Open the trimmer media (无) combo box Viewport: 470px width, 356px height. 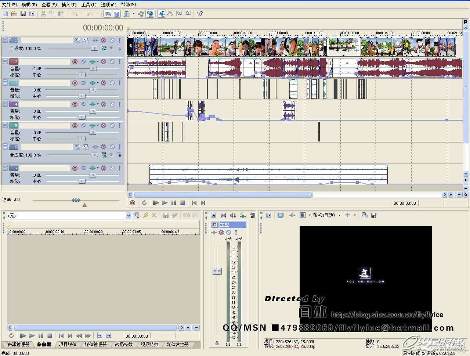pos(69,216)
